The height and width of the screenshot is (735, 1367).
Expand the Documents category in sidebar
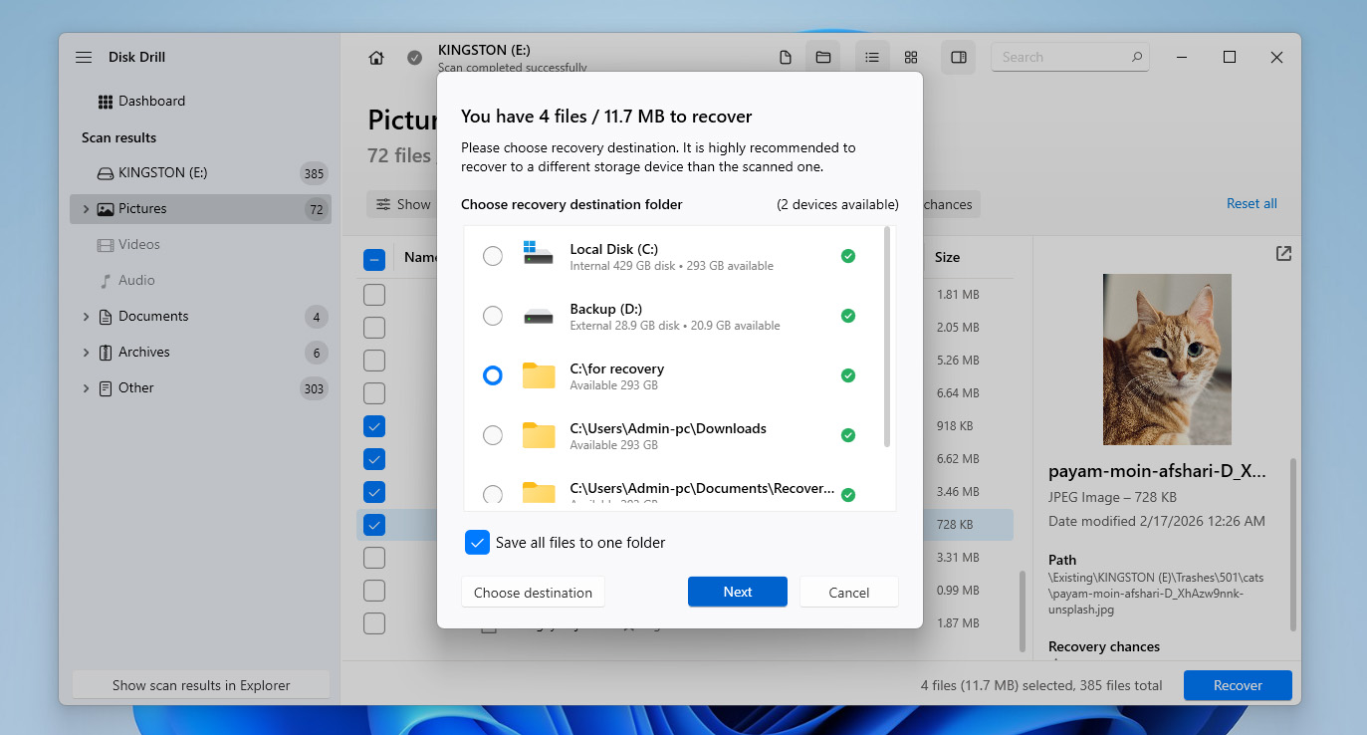(86, 317)
